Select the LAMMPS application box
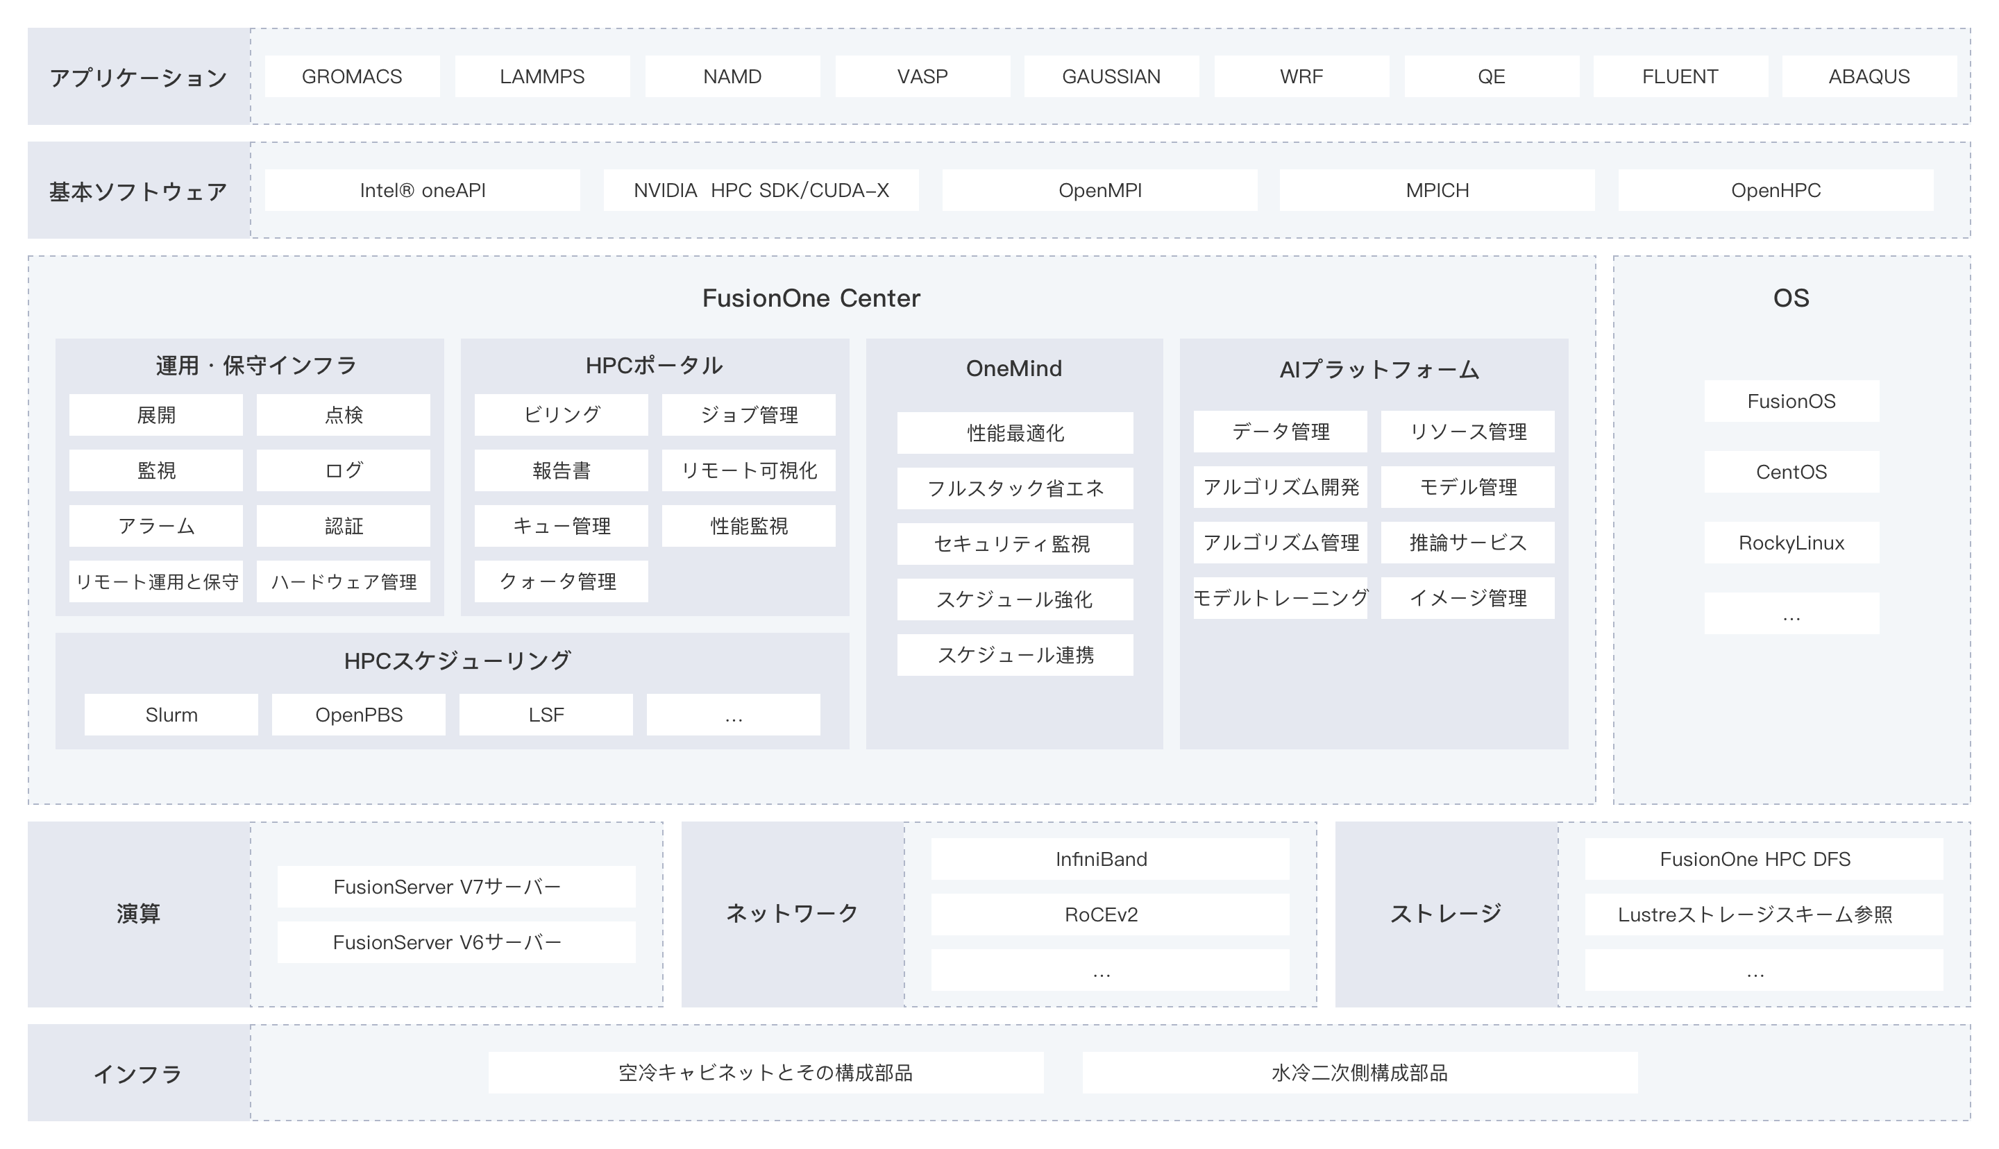This screenshot has width=1999, height=1149. tap(542, 76)
